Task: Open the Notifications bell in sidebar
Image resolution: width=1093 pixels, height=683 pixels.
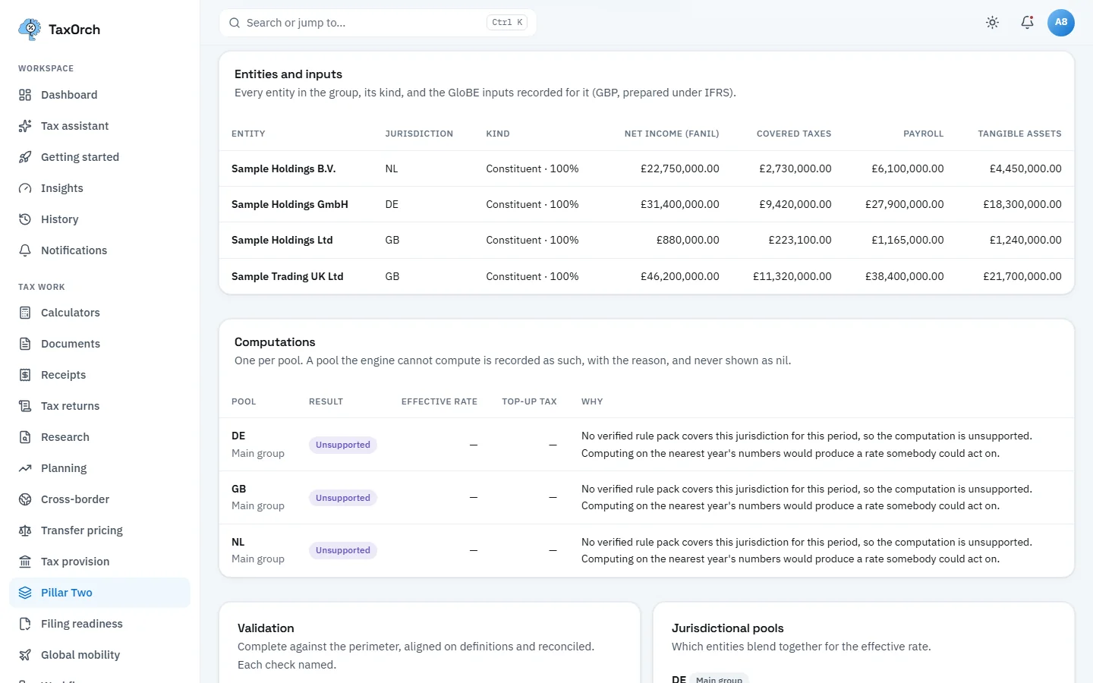Action: coord(25,250)
